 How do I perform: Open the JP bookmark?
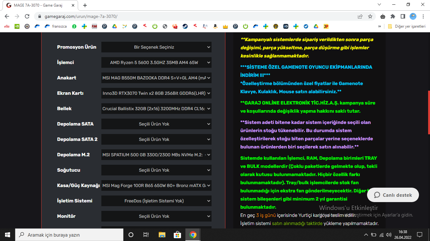[x=326, y=26]
